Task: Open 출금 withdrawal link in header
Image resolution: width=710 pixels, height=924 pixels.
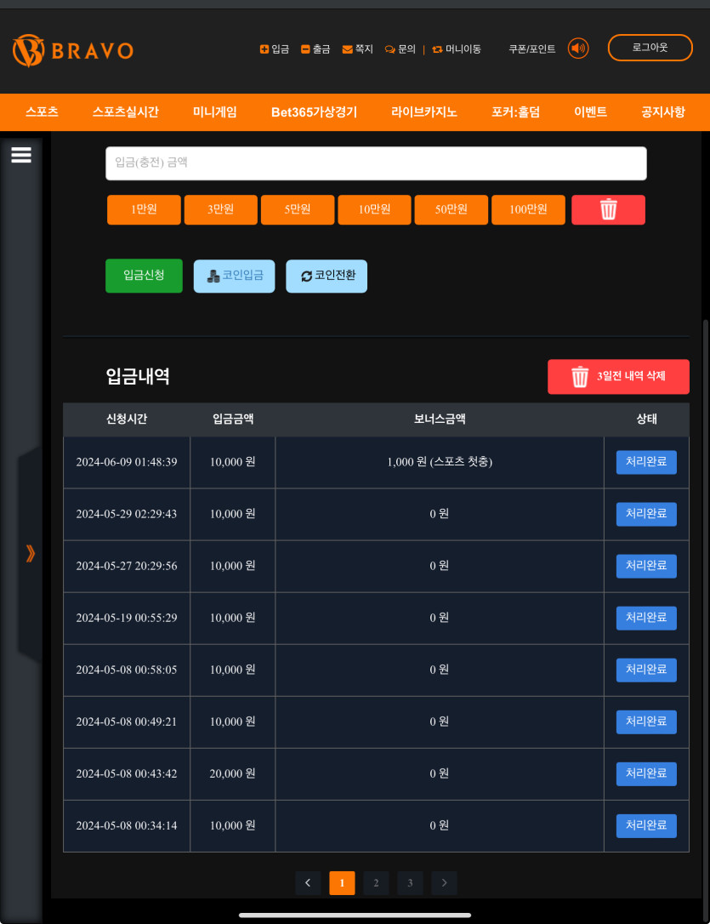Action: tap(315, 49)
